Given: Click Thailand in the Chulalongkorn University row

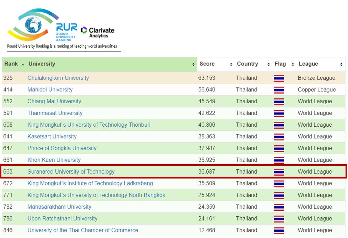Looking at the screenshot, I should [246, 78].
